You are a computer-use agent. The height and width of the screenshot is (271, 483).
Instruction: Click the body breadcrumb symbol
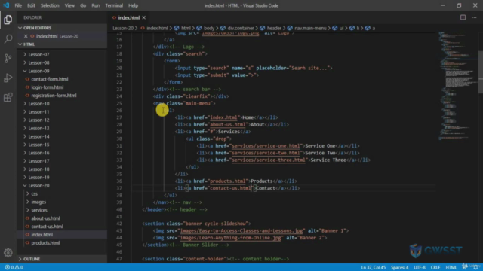tap(205, 28)
